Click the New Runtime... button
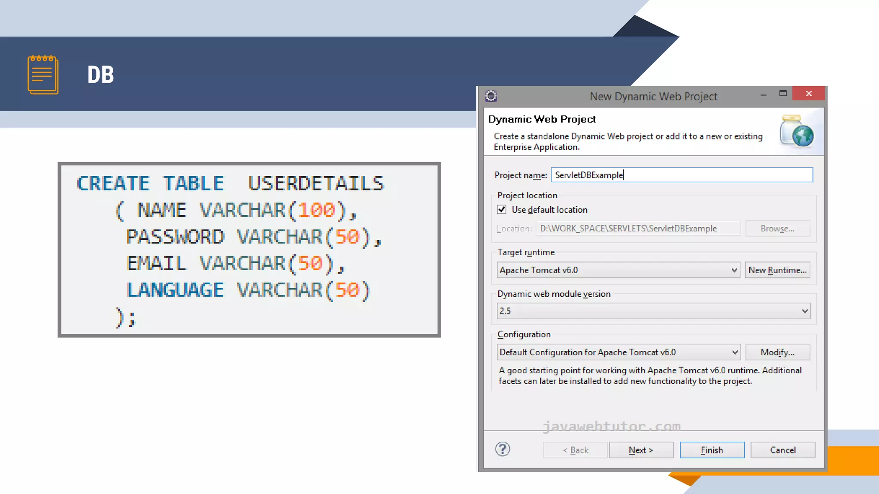Viewport: 879px width, 494px height. click(x=777, y=270)
